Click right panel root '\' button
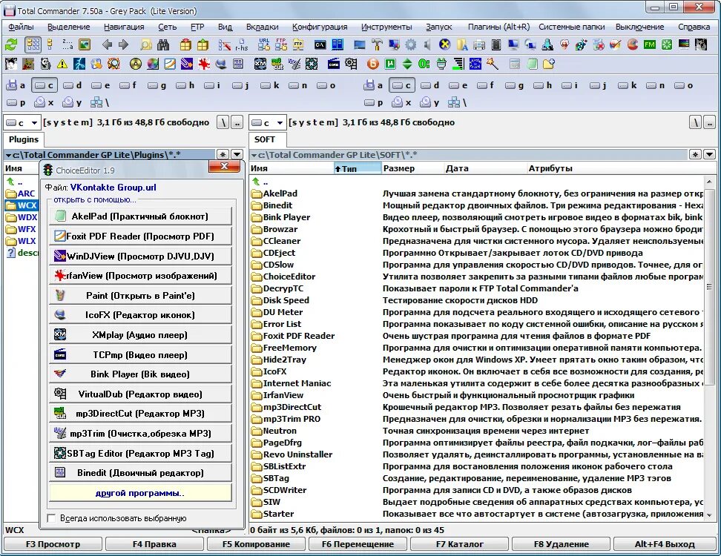The height and width of the screenshot is (556, 721). [x=695, y=122]
